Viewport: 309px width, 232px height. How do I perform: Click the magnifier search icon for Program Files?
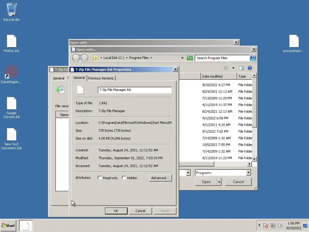tap(253, 58)
